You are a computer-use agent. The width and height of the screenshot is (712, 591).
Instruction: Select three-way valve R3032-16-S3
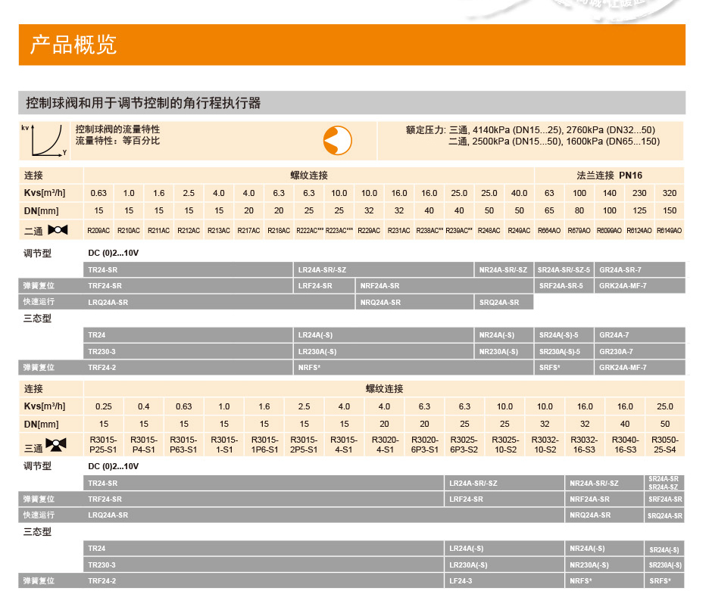(x=585, y=445)
